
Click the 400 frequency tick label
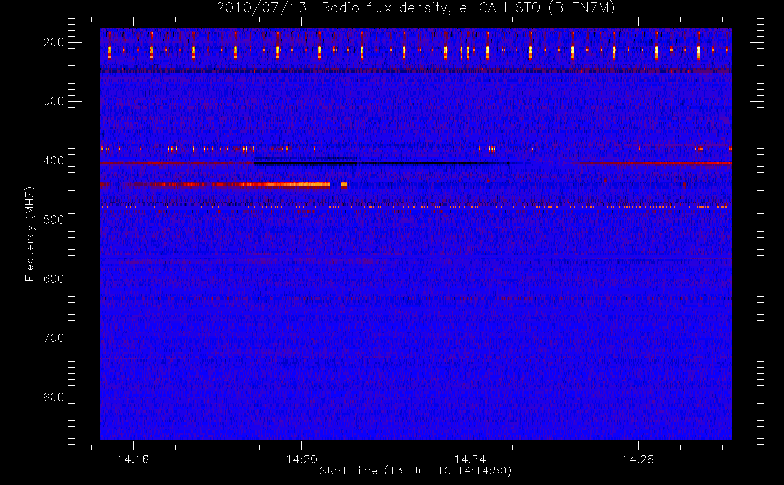tap(54, 161)
